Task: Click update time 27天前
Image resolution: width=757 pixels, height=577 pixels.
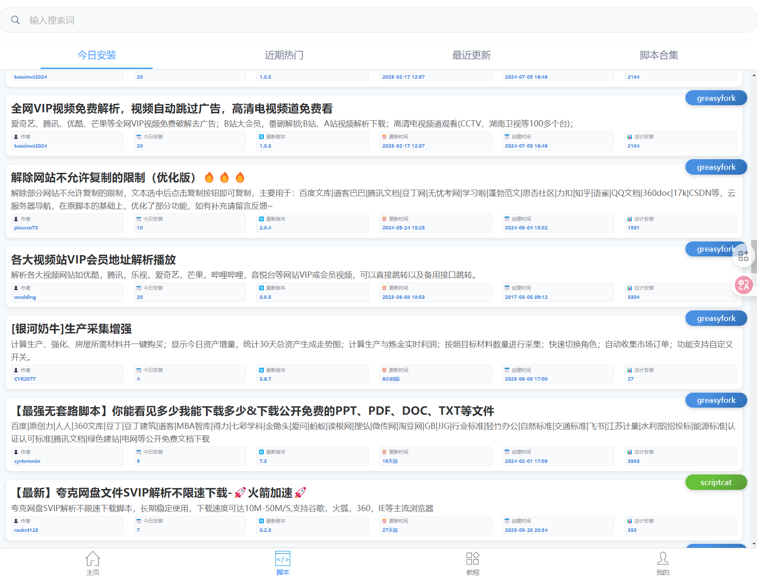Action: pos(390,530)
